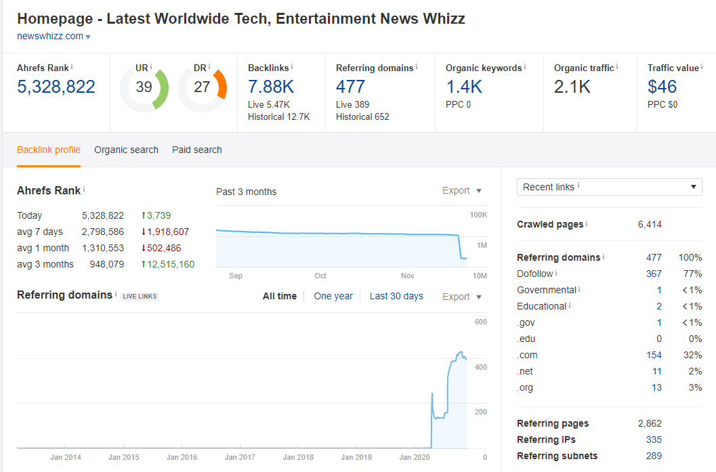Click info icon next to Ahrefs Rank metric
Viewport: 716px width, 472px height.
[72, 68]
